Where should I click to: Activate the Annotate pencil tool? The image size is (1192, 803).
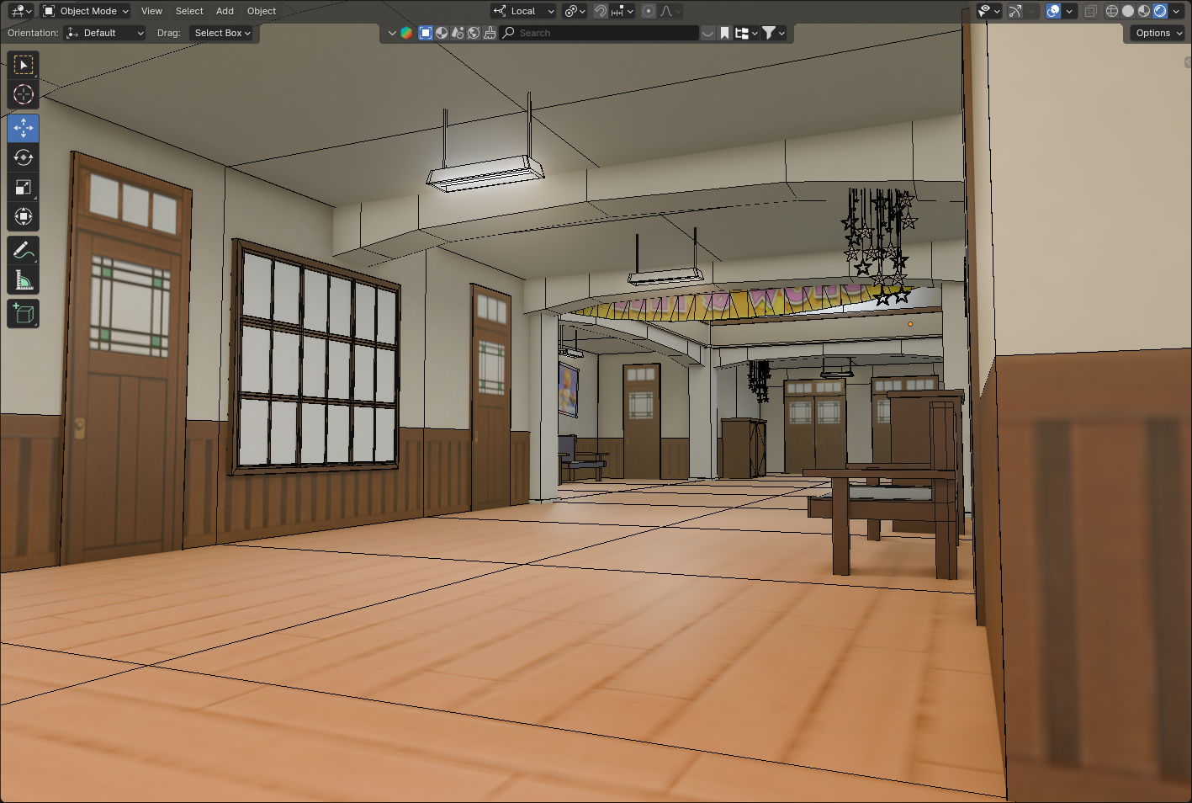[x=24, y=250]
